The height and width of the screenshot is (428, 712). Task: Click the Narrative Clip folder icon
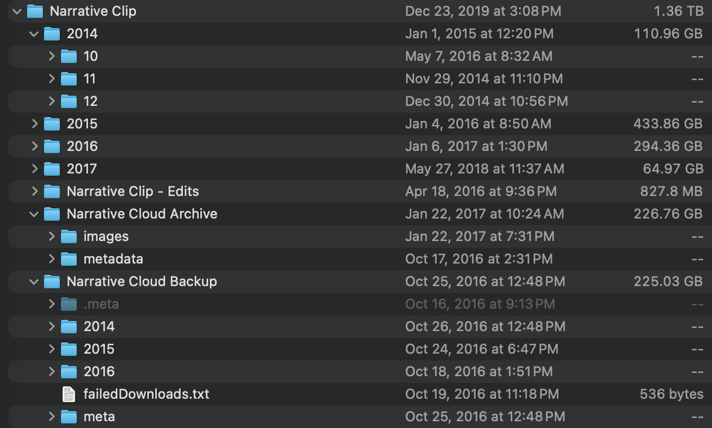(35, 11)
